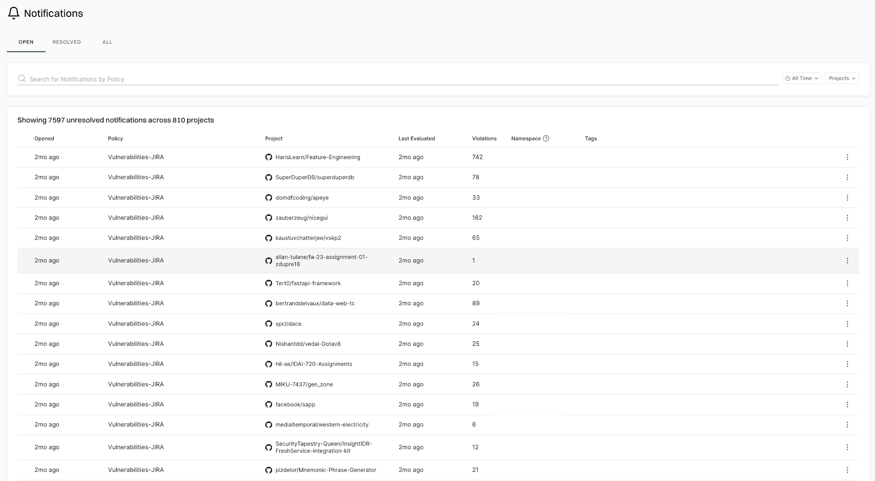Click GitHub icon beside spcl/dace
The image size is (875, 481).
(x=268, y=324)
